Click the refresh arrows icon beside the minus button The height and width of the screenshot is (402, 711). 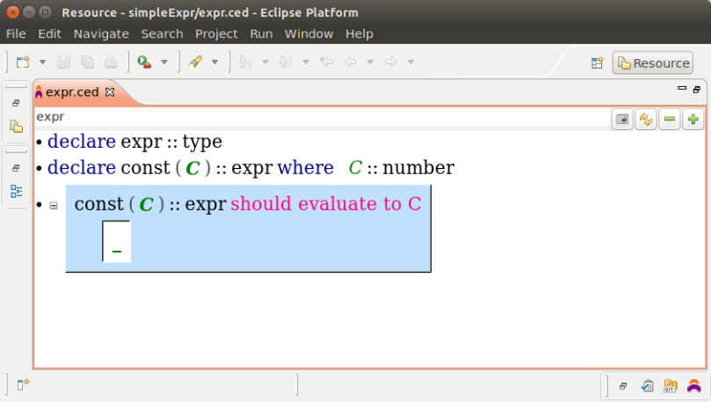646,120
